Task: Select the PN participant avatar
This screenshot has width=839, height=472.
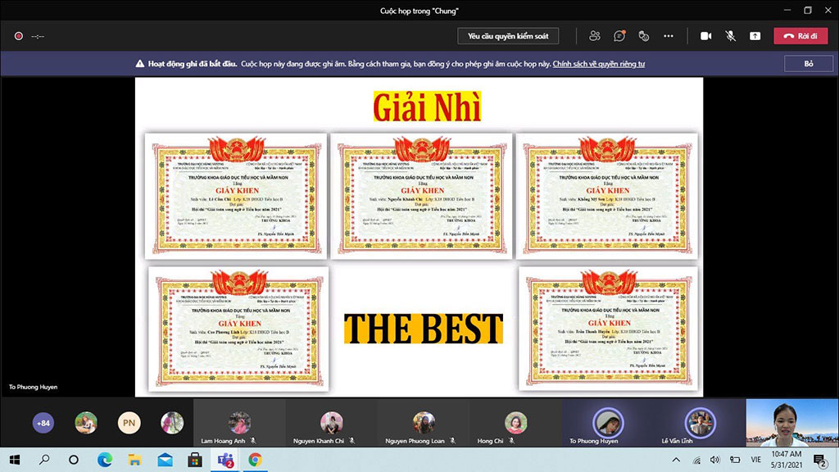Action: pyautogui.click(x=129, y=423)
